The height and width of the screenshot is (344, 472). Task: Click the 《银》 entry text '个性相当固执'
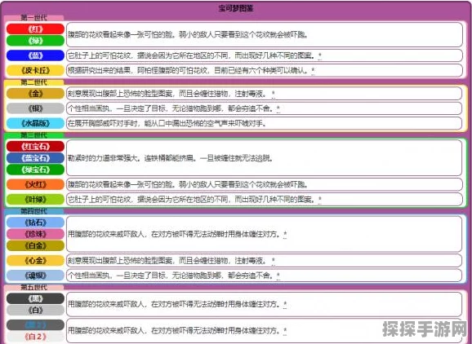point(89,108)
